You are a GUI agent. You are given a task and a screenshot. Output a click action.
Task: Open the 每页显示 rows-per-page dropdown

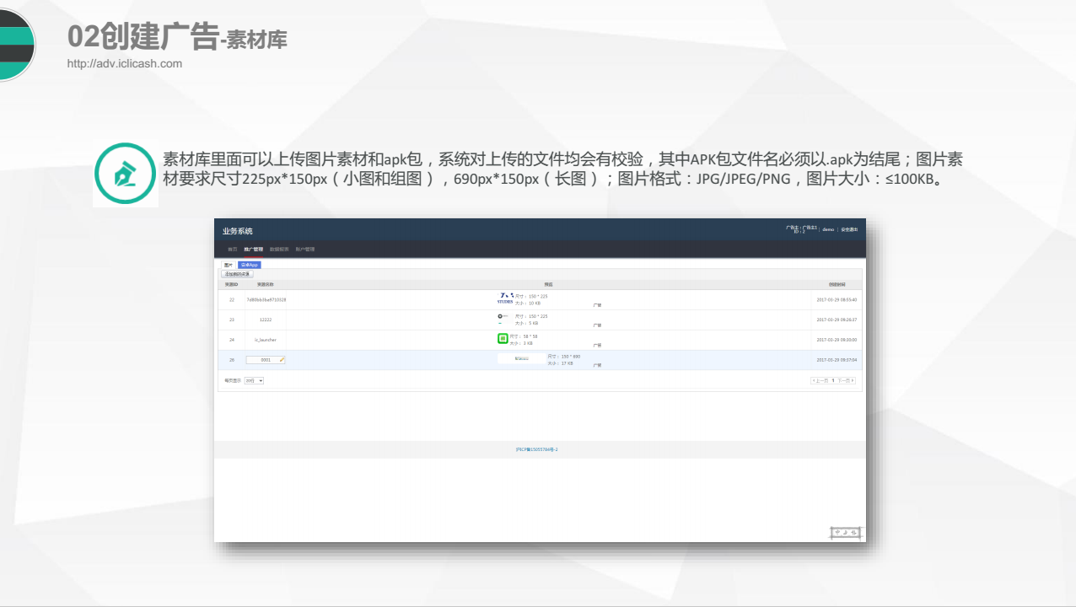click(x=254, y=381)
